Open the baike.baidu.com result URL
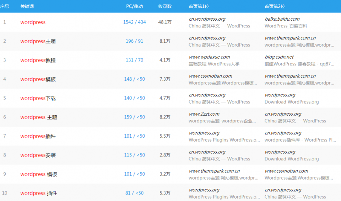Image resolution: width=341 pixels, height=201 pixels. point(282,19)
